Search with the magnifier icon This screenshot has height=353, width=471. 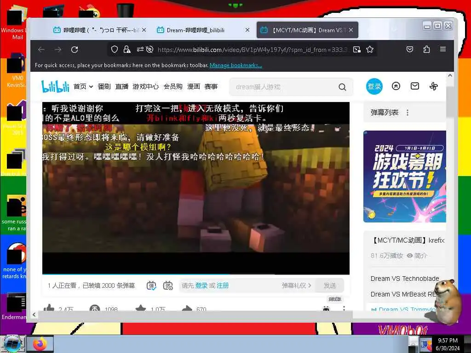point(342,87)
